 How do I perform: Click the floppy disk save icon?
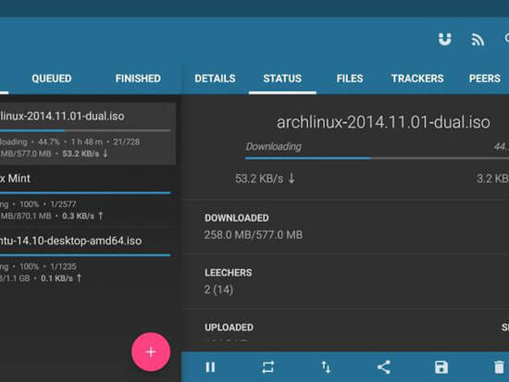441,367
